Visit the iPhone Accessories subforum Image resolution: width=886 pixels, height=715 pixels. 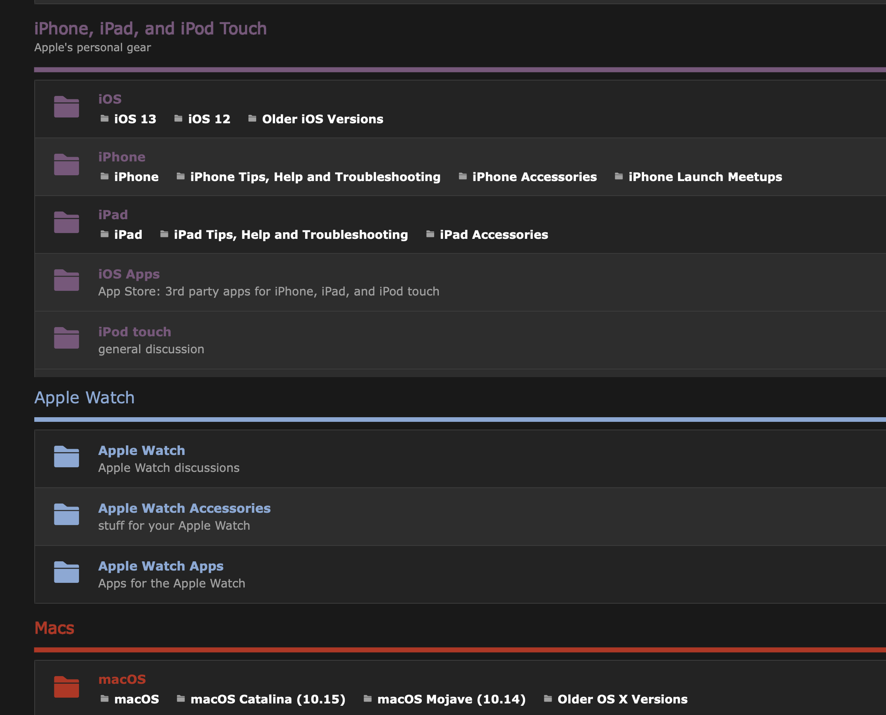[535, 177]
